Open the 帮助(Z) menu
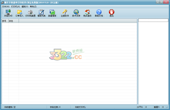 33,6
